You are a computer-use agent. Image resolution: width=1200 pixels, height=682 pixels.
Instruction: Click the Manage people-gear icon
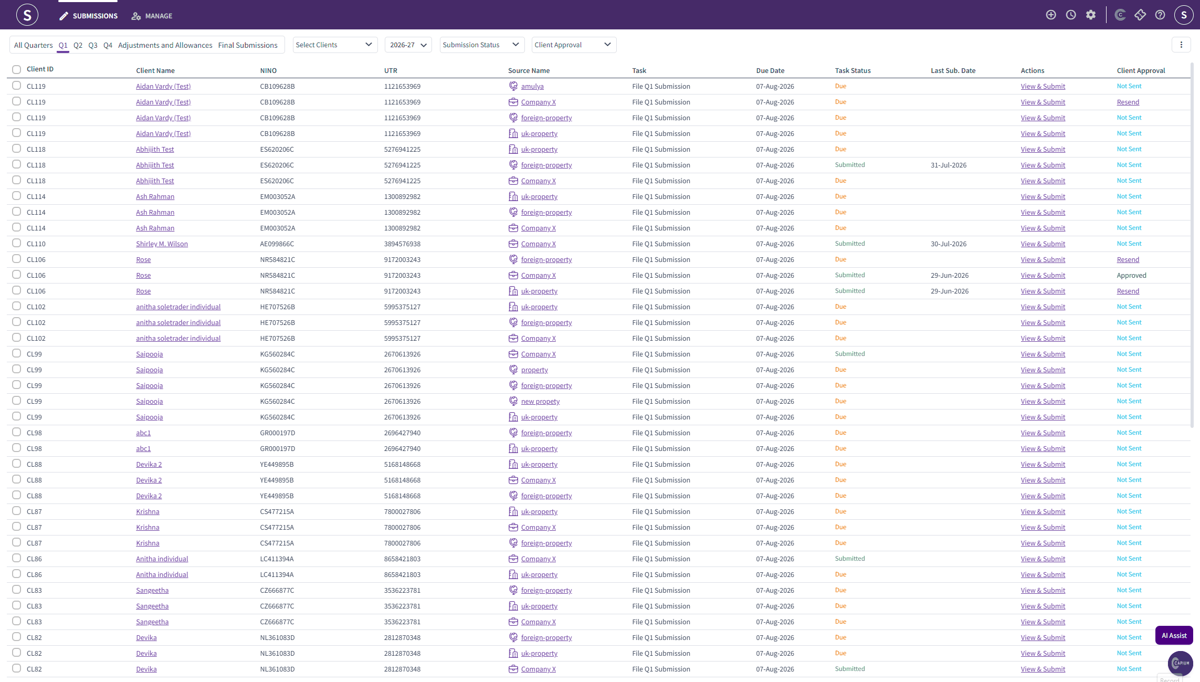point(136,16)
